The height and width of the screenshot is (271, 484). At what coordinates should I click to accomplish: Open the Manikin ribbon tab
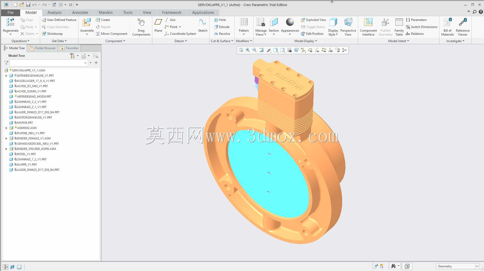[x=106, y=13]
